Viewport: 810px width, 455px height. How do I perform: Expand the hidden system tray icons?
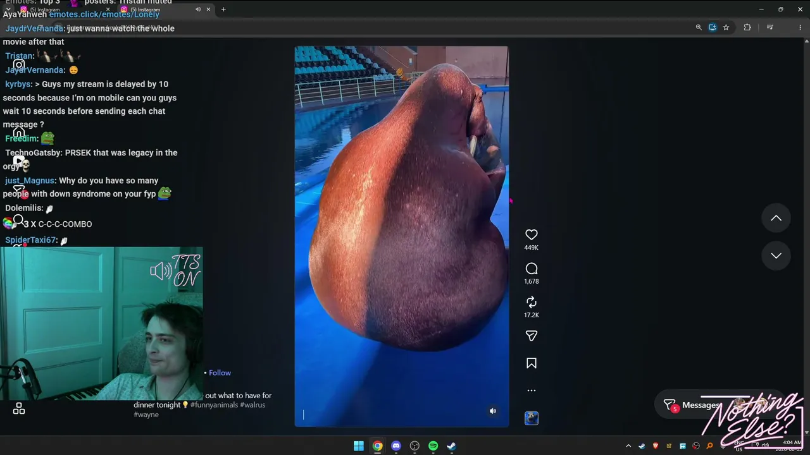[628, 446]
